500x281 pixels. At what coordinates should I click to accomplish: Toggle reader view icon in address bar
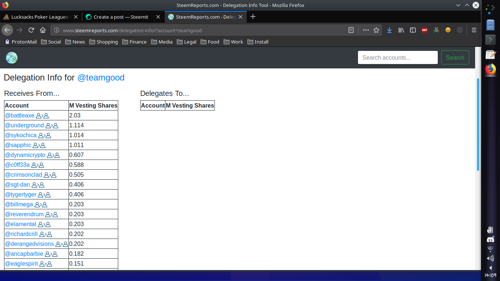[x=351, y=30]
